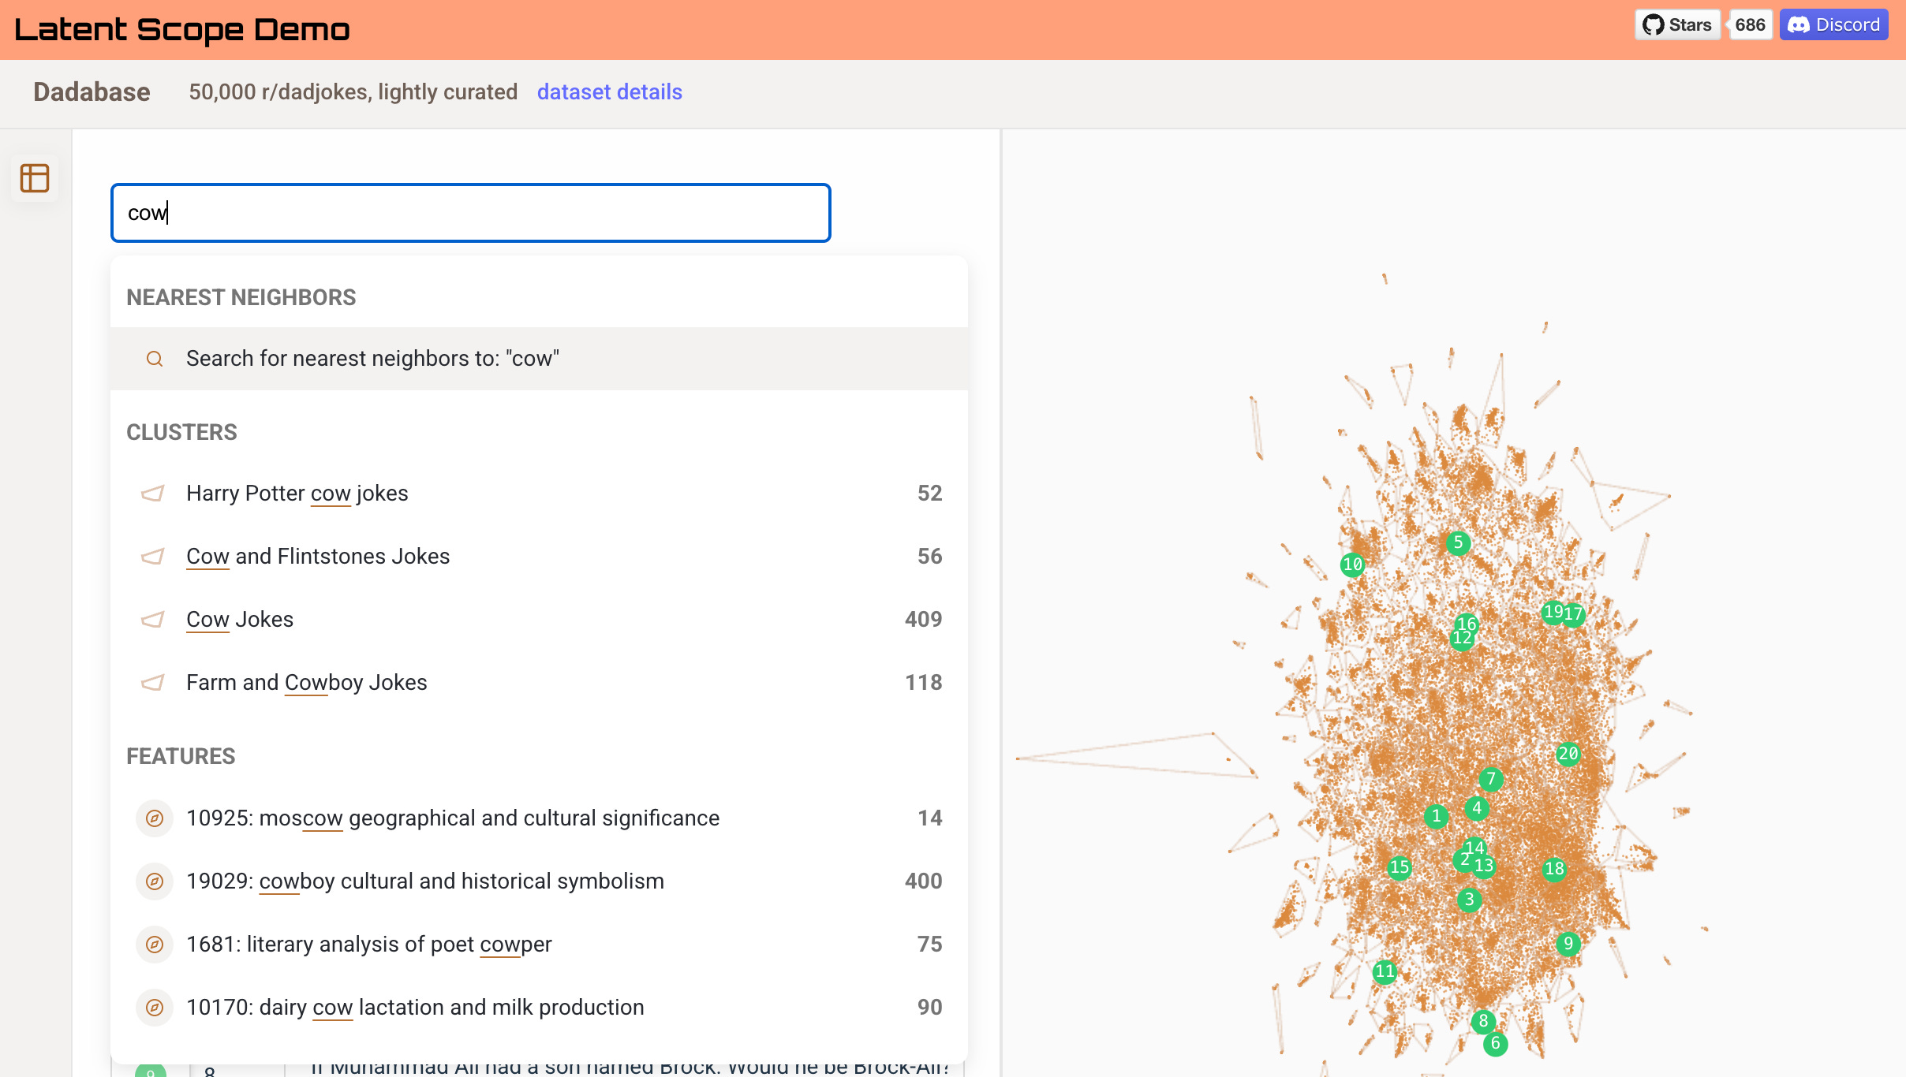Click cluster icon beside Harry Potter cow jokes

coord(152,494)
